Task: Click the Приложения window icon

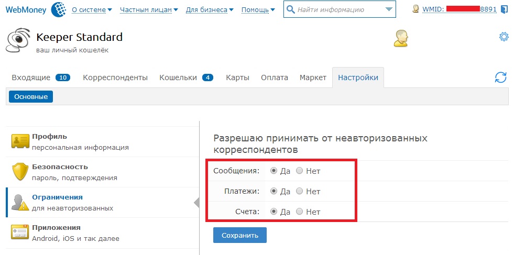Action: click(20, 232)
